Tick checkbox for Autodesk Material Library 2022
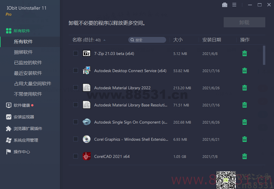The image size is (274, 189). point(76,88)
